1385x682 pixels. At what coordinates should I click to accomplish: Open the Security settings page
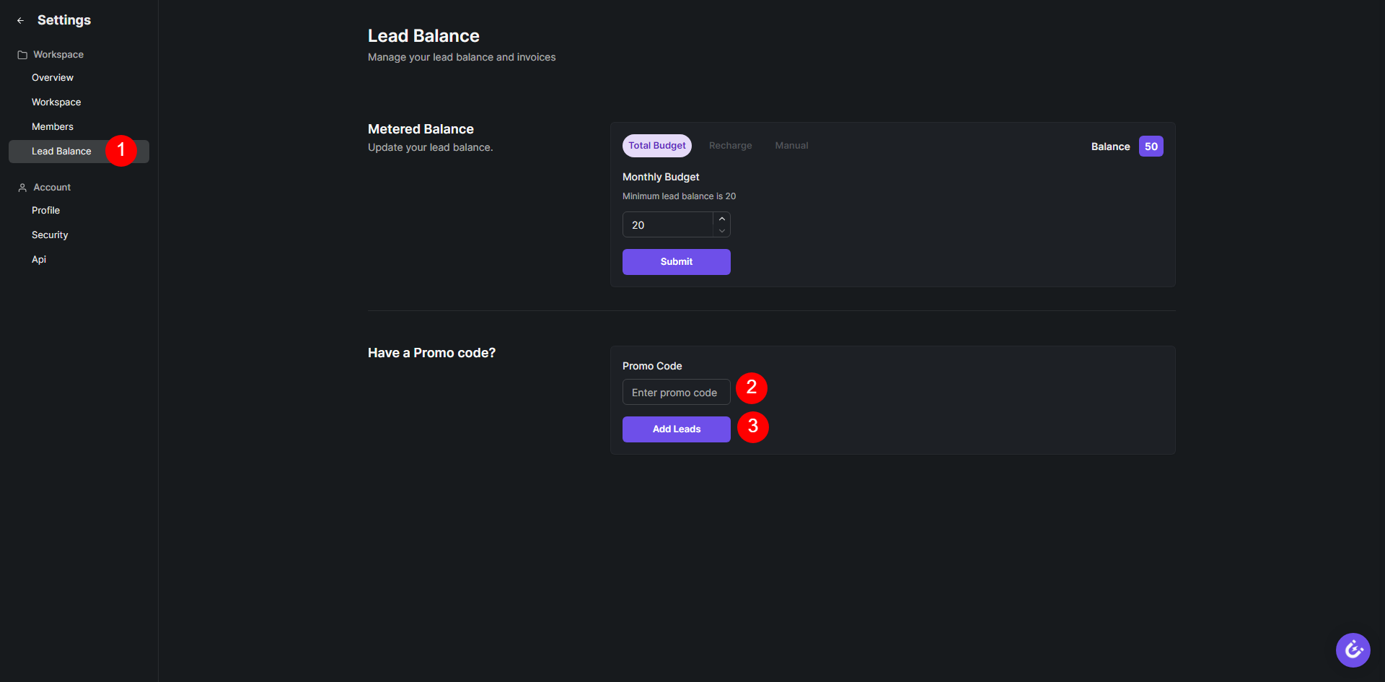50,235
